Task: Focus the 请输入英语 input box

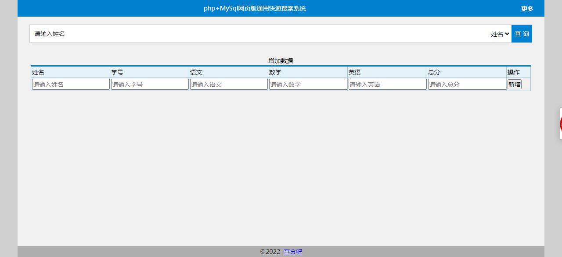Action: (387, 84)
